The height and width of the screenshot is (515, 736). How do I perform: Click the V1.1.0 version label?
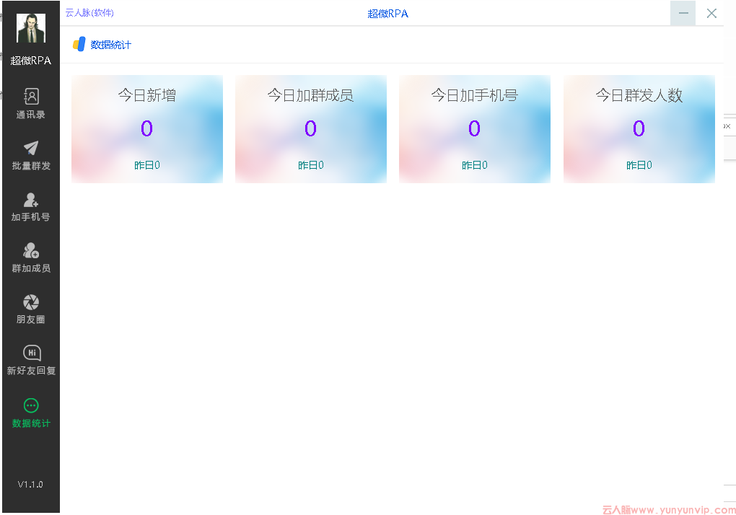[30, 484]
